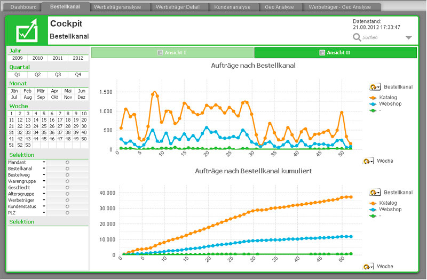Screen dimensions: 427x280
Task: Expand the Kundenstatus selection dropdown
Action: [44, 206]
